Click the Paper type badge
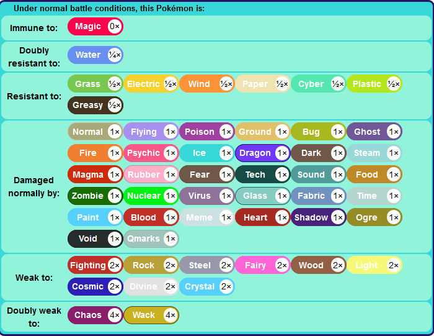 [x=263, y=84]
